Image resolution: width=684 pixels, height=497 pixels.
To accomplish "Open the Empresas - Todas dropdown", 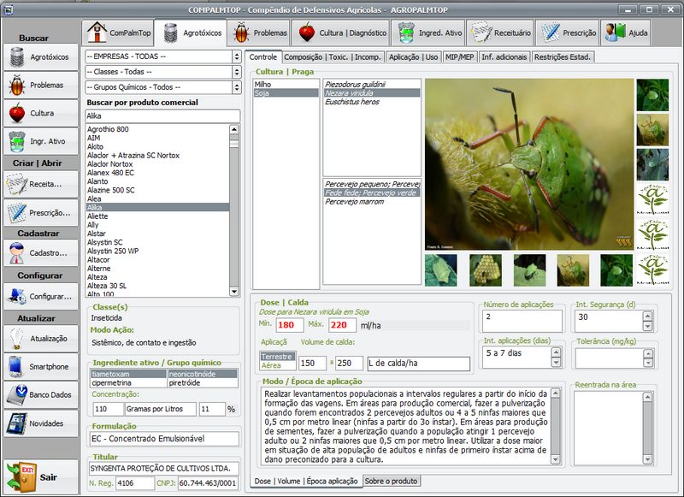I will pyautogui.click(x=237, y=56).
